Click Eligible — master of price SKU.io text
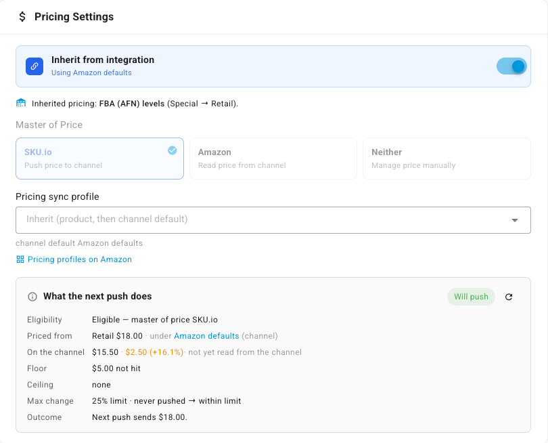The width and height of the screenshot is (548, 443). click(155, 320)
